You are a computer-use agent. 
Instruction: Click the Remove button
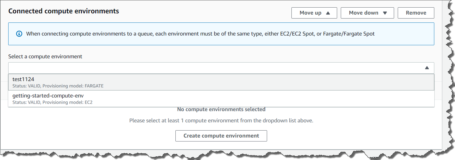tap(416, 13)
